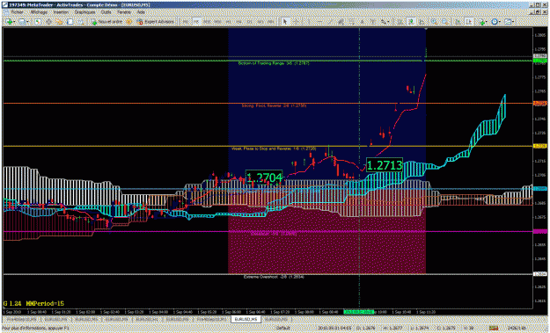Open the Fenêtre menu
Viewport: 550px width, 333px height.
(124, 12)
